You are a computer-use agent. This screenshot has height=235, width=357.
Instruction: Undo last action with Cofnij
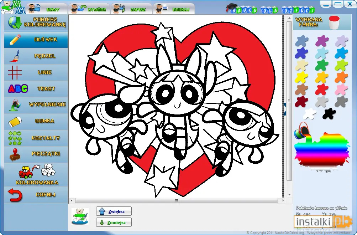36,195
